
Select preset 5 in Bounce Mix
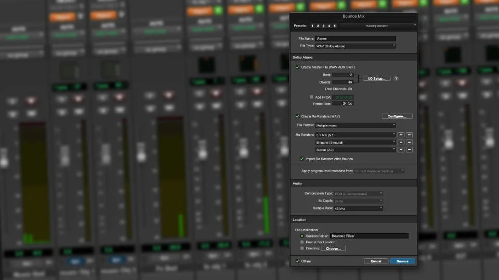pyautogui.click(x=334, y=26)
